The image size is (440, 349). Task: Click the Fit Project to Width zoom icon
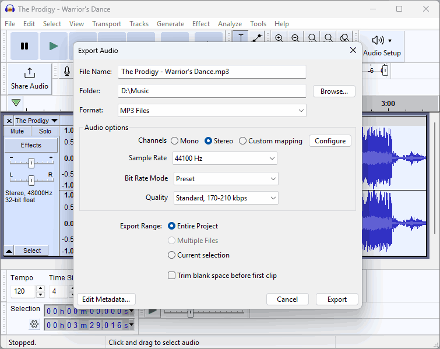pos(328,38)
